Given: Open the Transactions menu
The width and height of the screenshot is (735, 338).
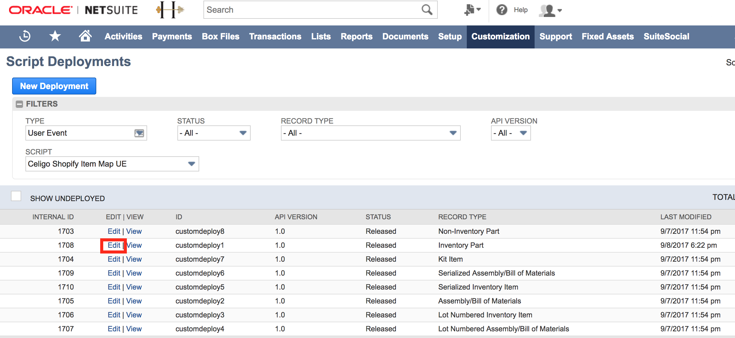Looking at the screenshot, I should click(275, 37).
